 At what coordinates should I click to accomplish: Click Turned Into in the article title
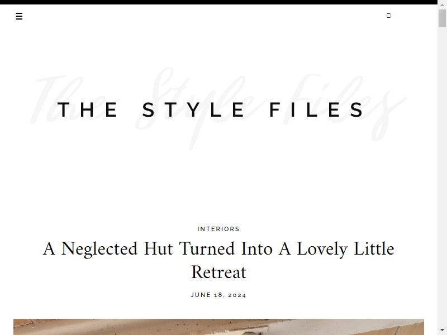point(226,248)
